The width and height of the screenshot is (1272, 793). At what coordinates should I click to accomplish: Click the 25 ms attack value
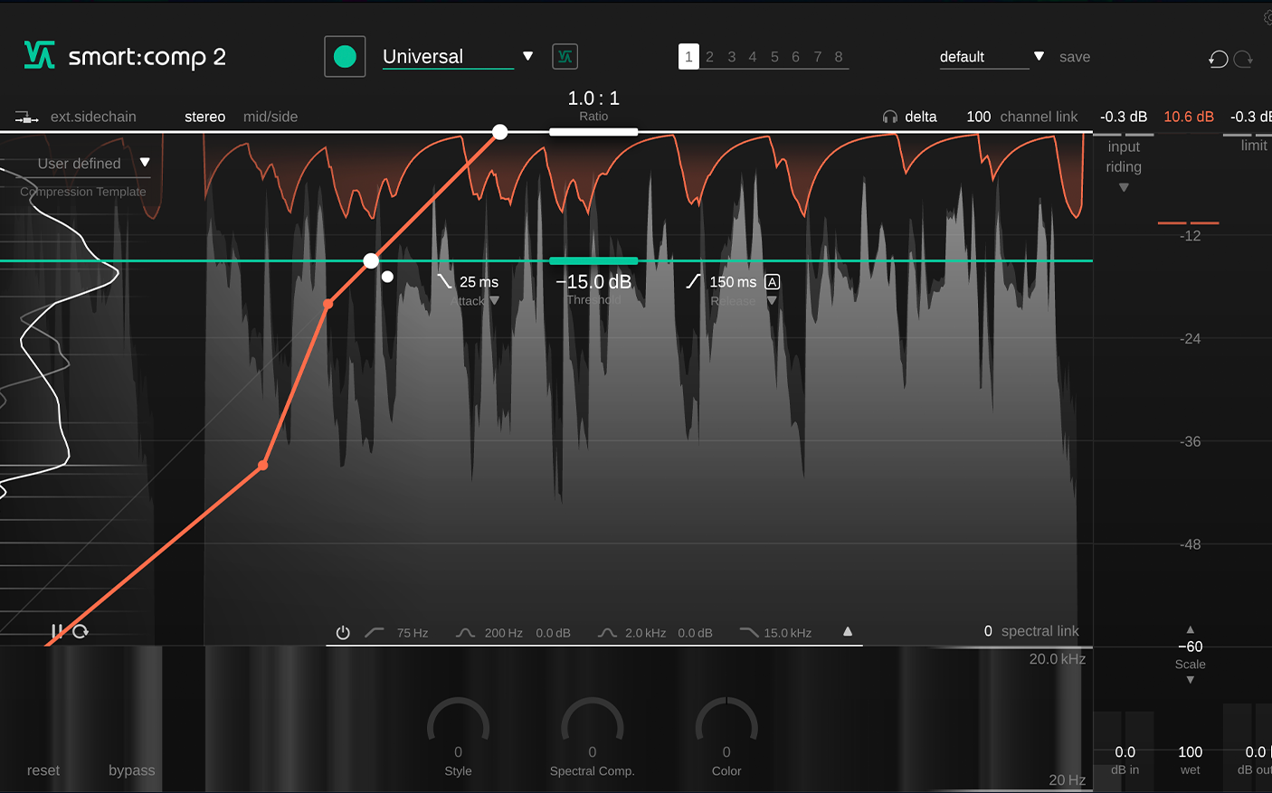point(479,282)
